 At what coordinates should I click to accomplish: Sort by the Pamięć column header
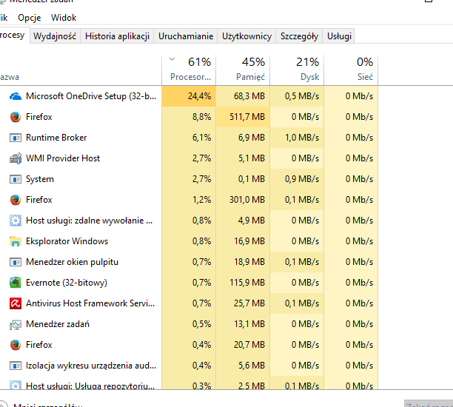[x=243, y=70]
